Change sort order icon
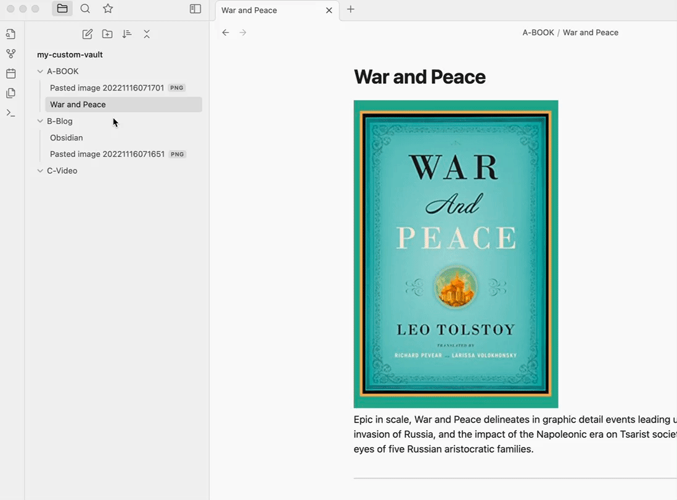The image size is (677, 500). pos(126,34)
